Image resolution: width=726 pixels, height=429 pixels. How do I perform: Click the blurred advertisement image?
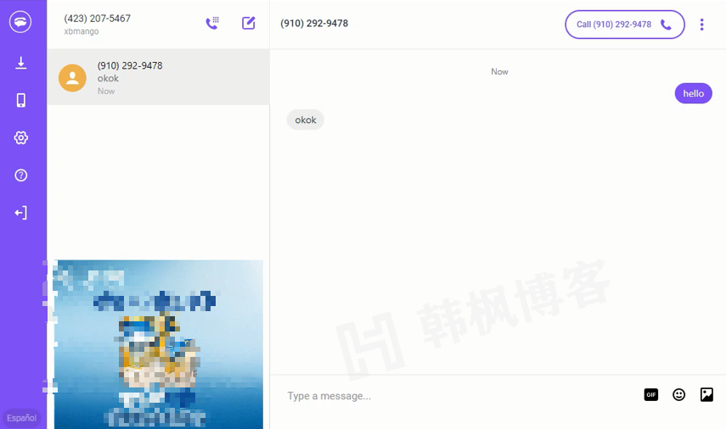[x=158, y=344]
